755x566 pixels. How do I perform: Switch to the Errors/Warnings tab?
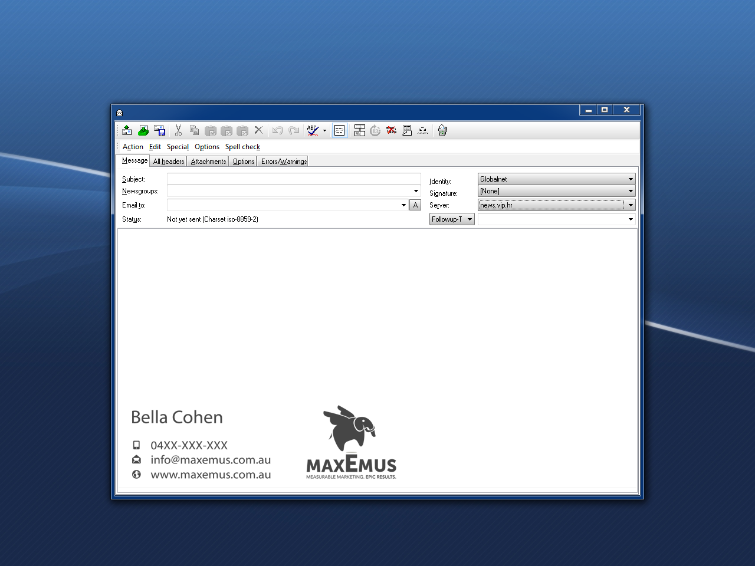[284, 162]
